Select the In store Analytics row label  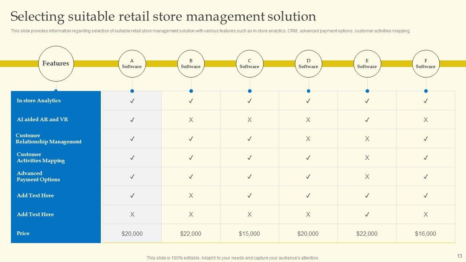[x=39, y=101]
